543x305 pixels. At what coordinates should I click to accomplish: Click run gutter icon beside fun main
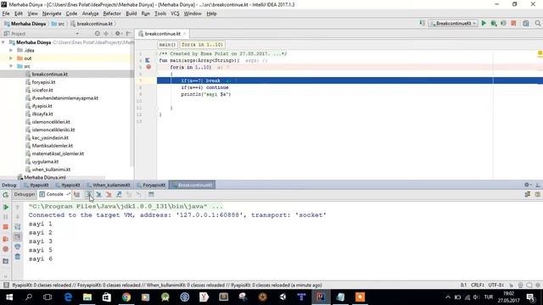tap(148, 60)
